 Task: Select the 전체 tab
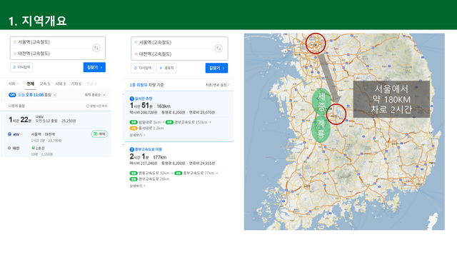pyautogui.click(x=31, y=84)
